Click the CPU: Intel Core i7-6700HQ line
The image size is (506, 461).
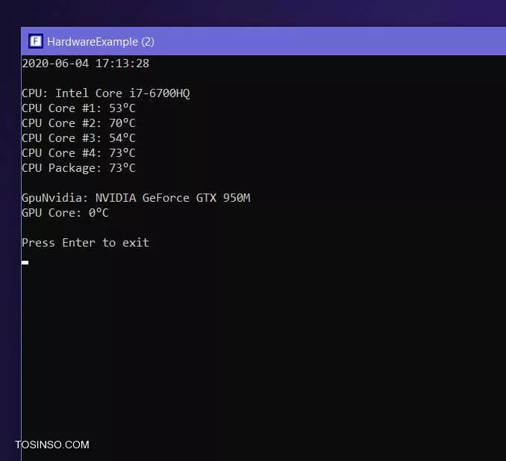106,93
